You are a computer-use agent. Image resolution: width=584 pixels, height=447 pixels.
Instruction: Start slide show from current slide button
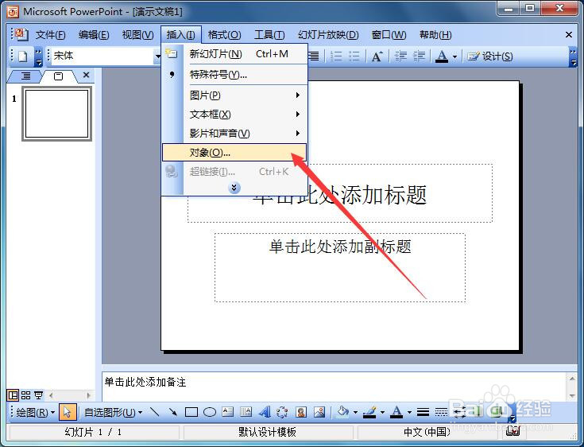tap(38, 395)
